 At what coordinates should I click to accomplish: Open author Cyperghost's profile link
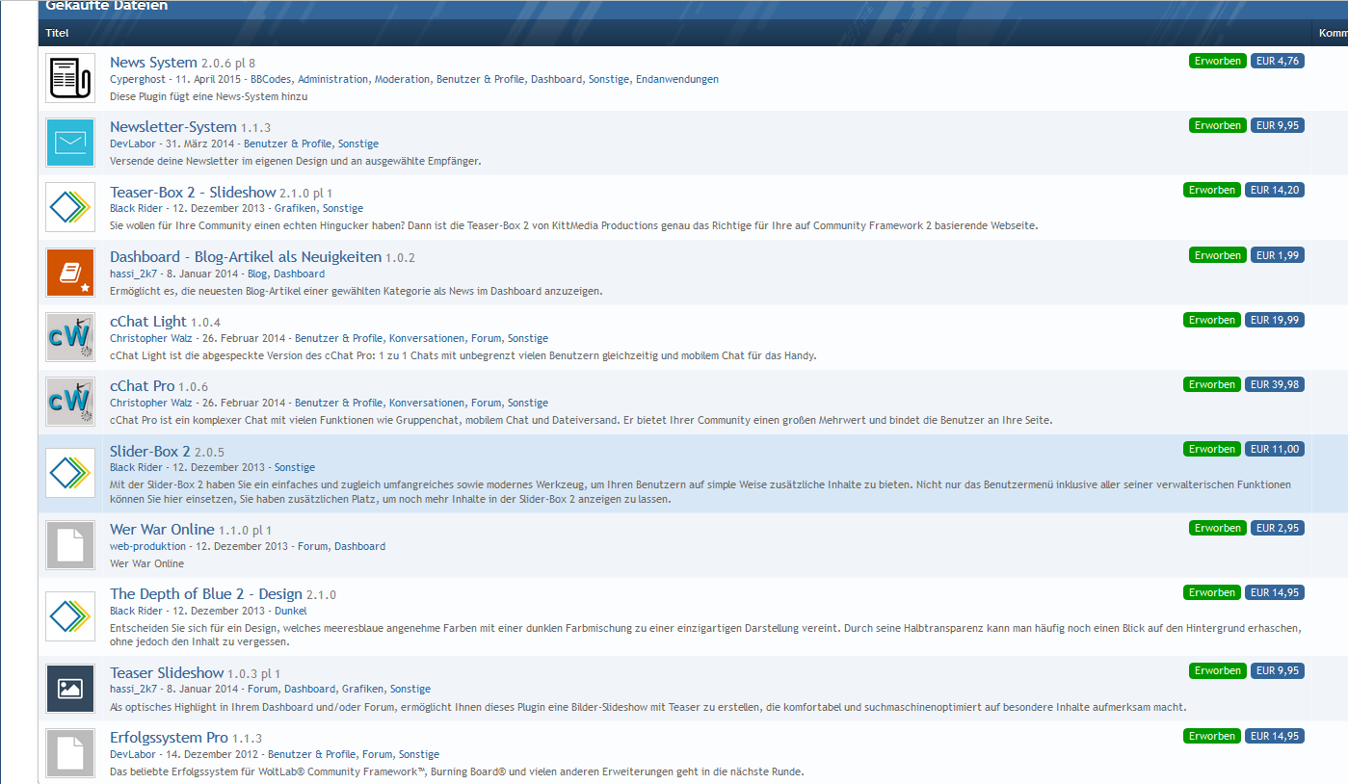(137, 79)
